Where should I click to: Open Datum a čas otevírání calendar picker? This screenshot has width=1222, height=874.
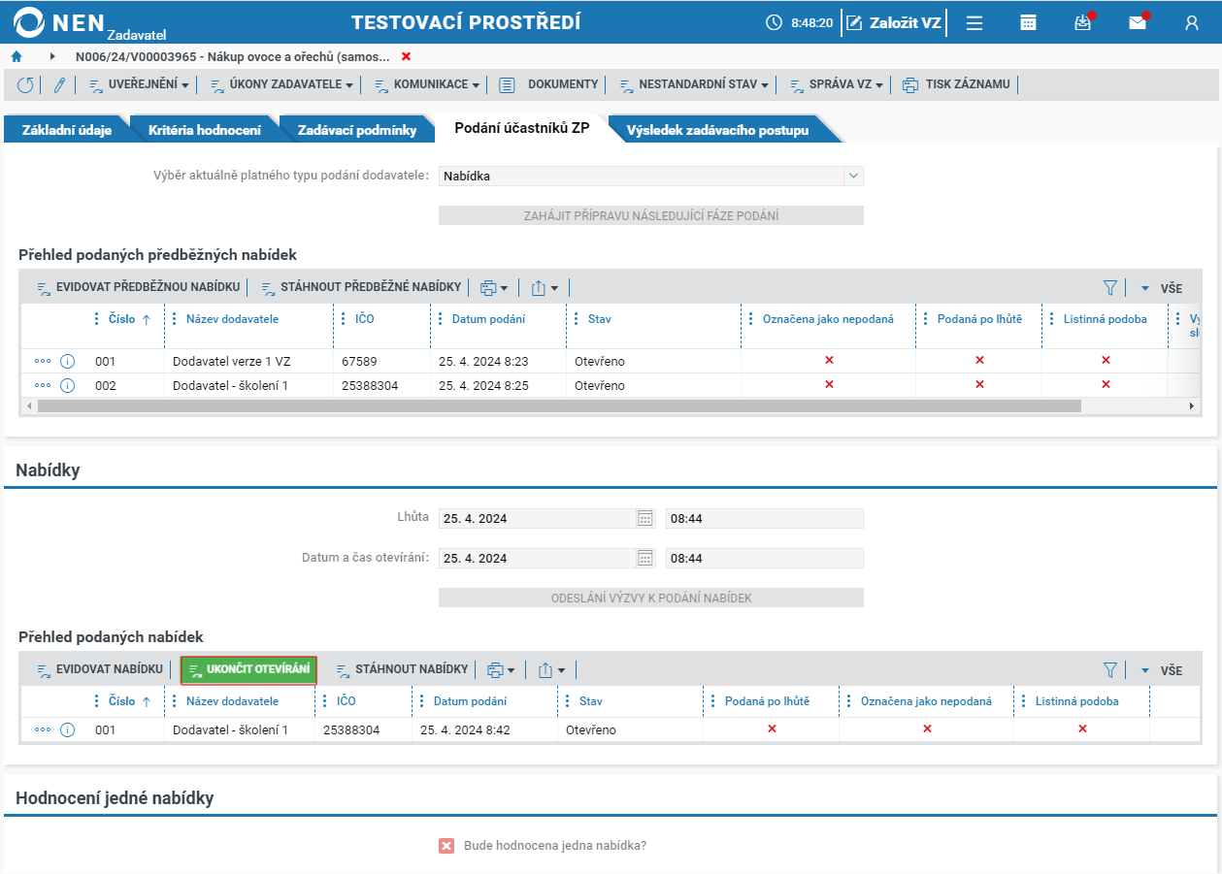(x=645, y=558)
